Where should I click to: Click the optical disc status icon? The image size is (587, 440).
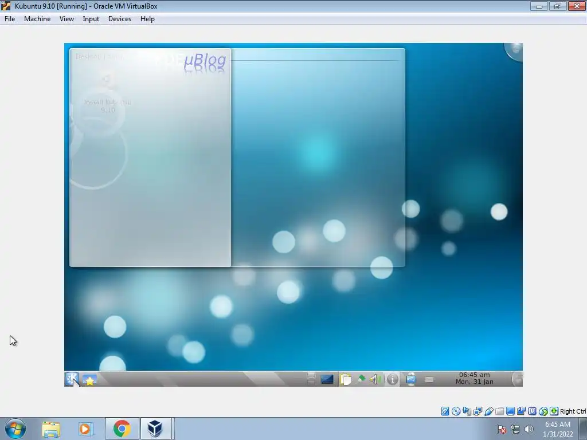coord(456,411)
